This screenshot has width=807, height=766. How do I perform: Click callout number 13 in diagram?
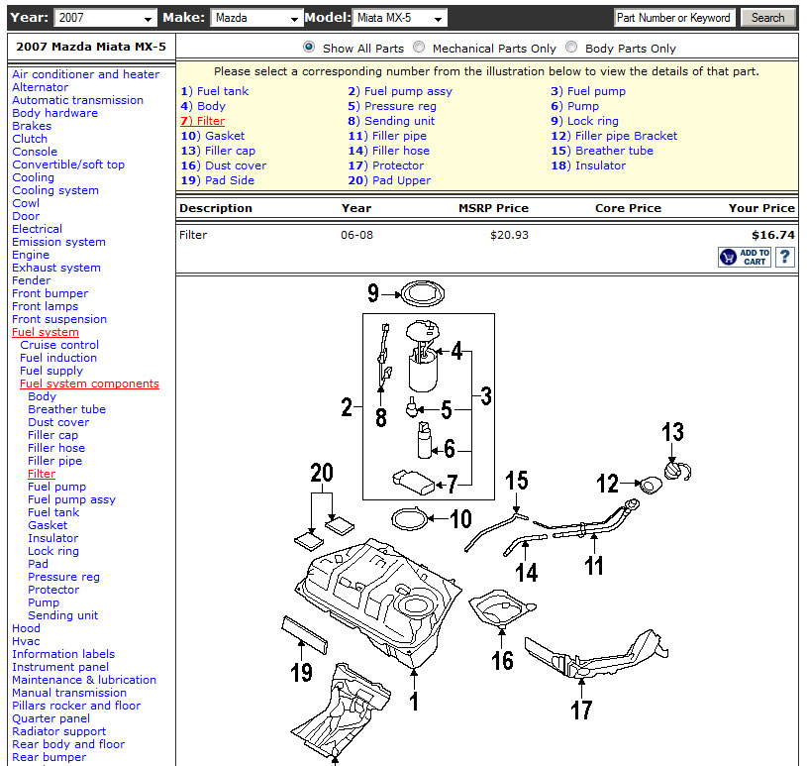click(x=672, y=432)
